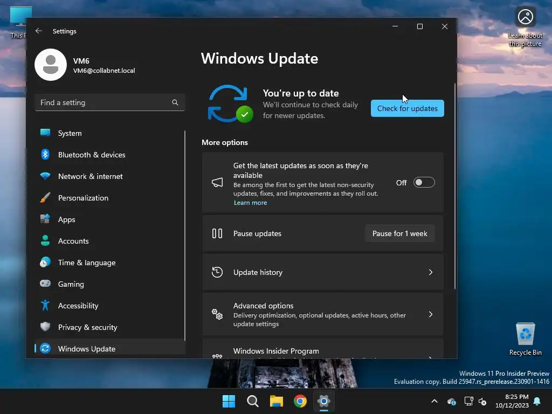Click the Accounts person icon
The width and height of the screenshot is (552, 414).
coord(45,240)
